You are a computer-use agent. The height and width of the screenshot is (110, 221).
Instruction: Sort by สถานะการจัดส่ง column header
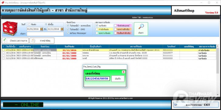click(207, 46)
